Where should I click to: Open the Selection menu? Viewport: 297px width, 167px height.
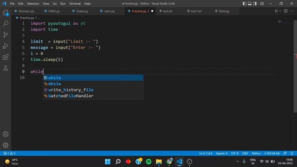coord(33,4)
